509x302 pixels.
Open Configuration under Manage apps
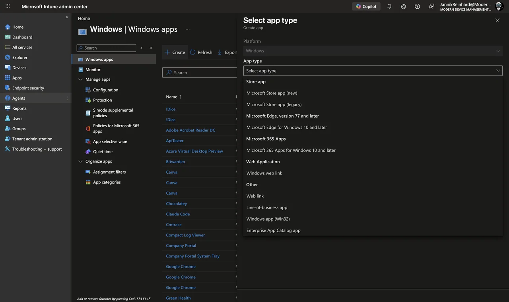click(x=105, y=90)
